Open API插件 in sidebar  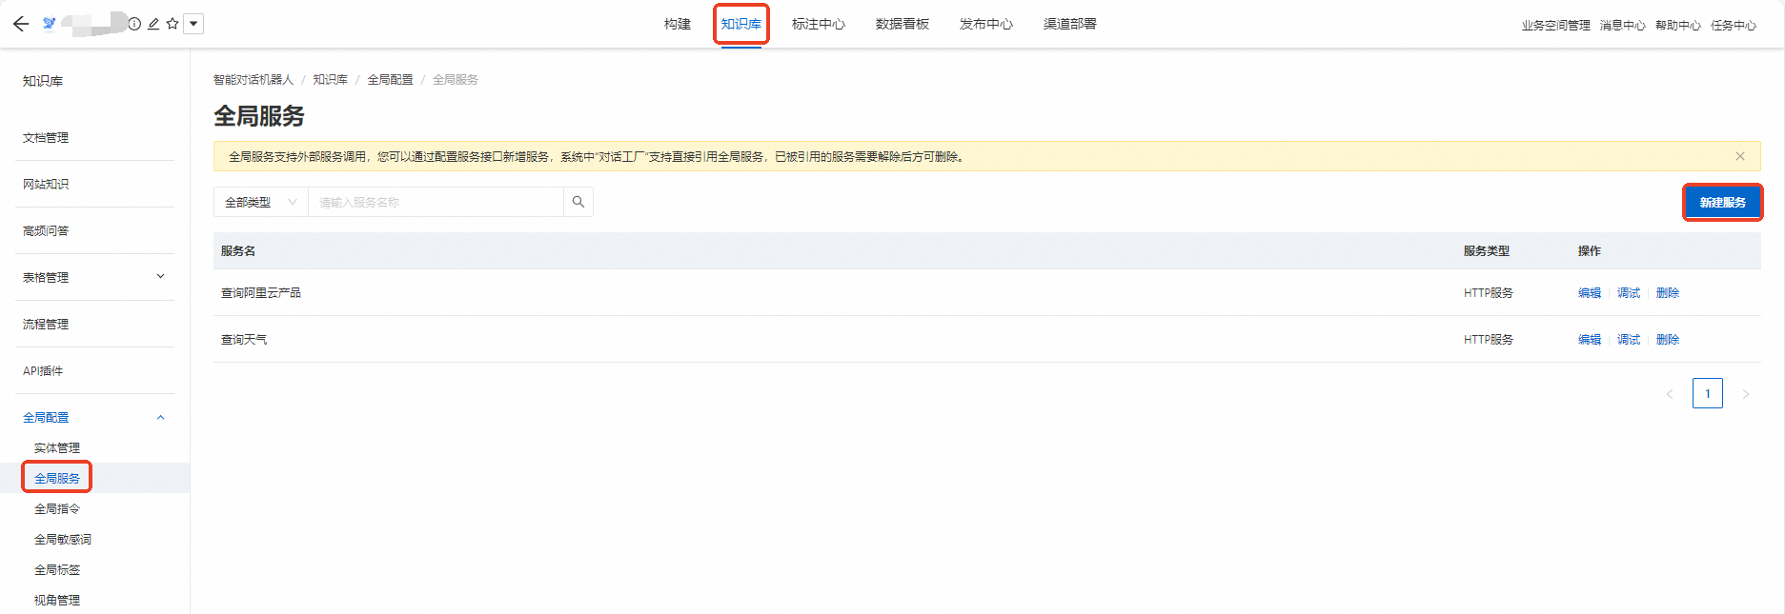tap(43, 371)
